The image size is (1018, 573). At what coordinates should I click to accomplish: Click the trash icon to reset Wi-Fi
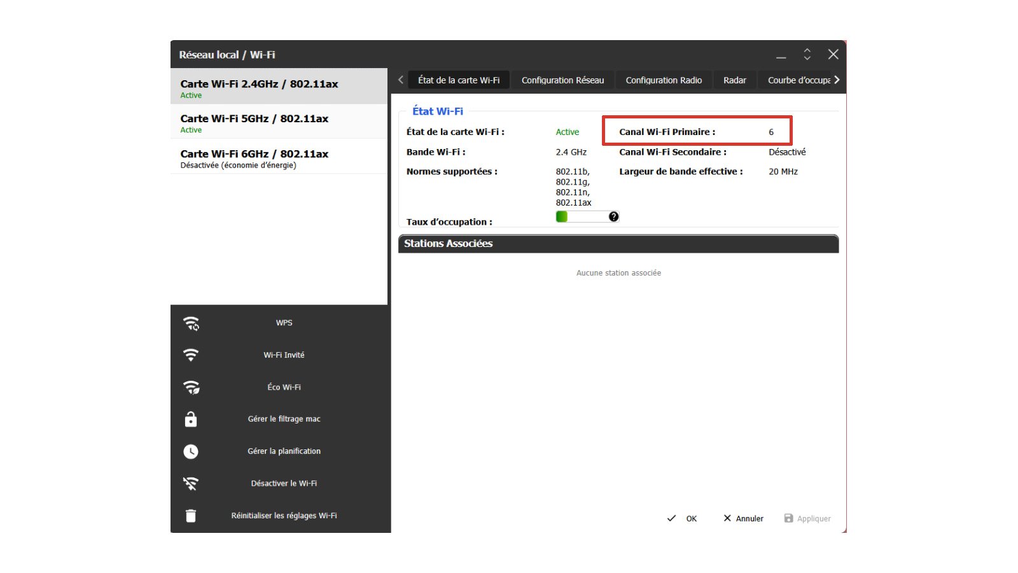coord(191,516)
